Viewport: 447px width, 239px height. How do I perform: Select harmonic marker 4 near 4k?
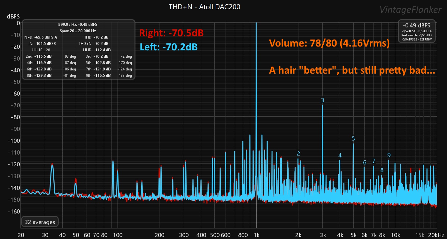point(340,156)
